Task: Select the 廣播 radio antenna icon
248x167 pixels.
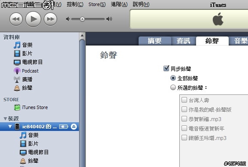Action: point(17,79)
